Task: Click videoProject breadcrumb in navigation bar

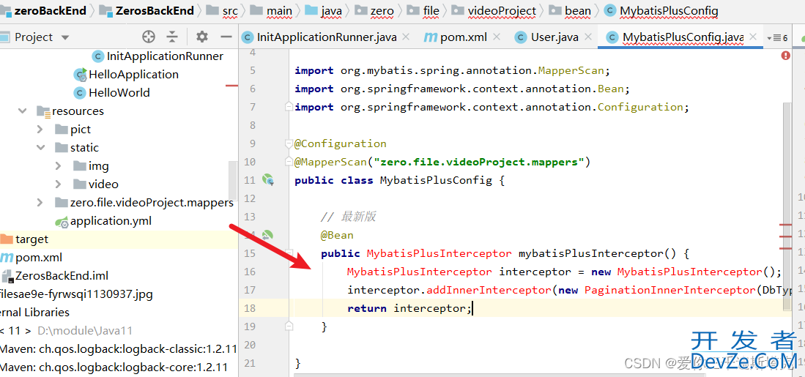Action: pos(494,10)
